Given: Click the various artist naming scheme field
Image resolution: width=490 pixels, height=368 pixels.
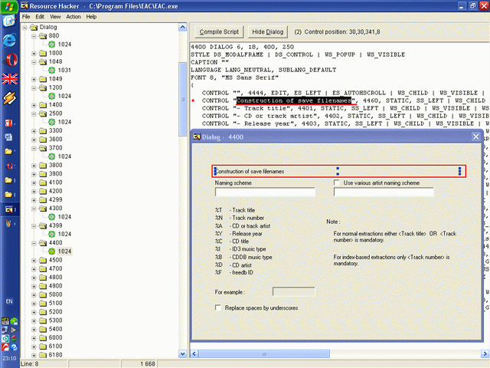Looking at the screenshot, I should tap(384, 192).
